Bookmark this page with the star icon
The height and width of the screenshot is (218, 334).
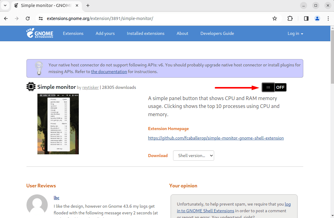pyautogui.click(x=275, y=18)
